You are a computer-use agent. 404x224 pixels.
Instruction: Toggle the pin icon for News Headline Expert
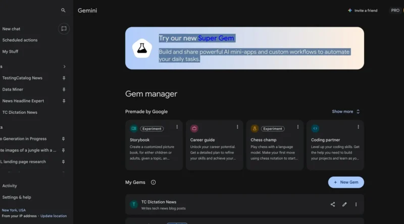[x=64, y=101]
